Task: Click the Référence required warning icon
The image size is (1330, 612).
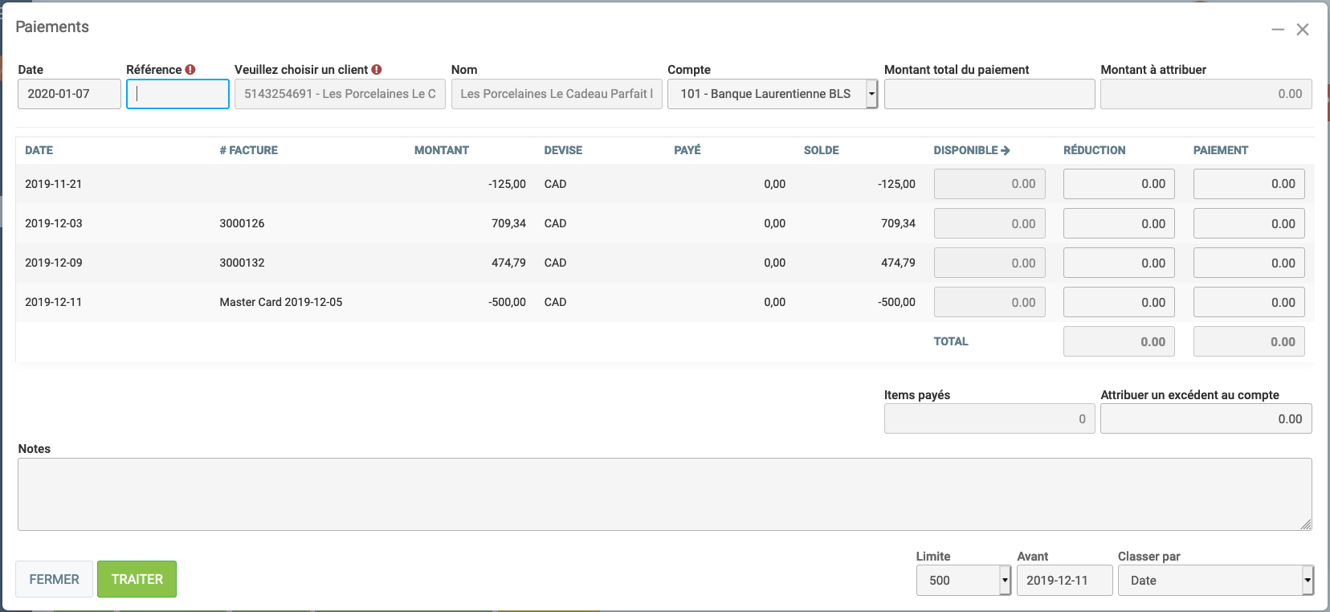Action: click(x=190, y=70)
